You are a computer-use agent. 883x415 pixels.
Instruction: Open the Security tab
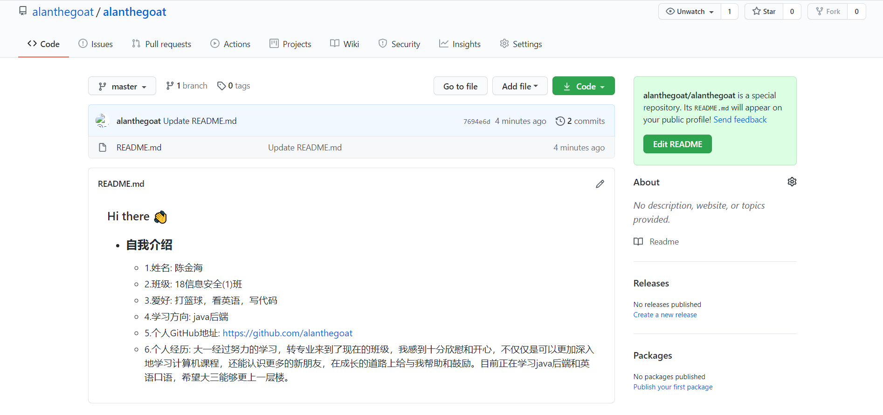pyautogui.click(x=399, y=44)
